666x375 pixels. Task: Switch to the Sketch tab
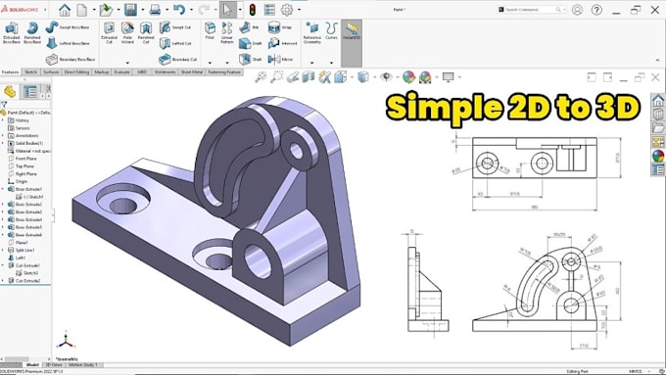[x=30, y=72]
